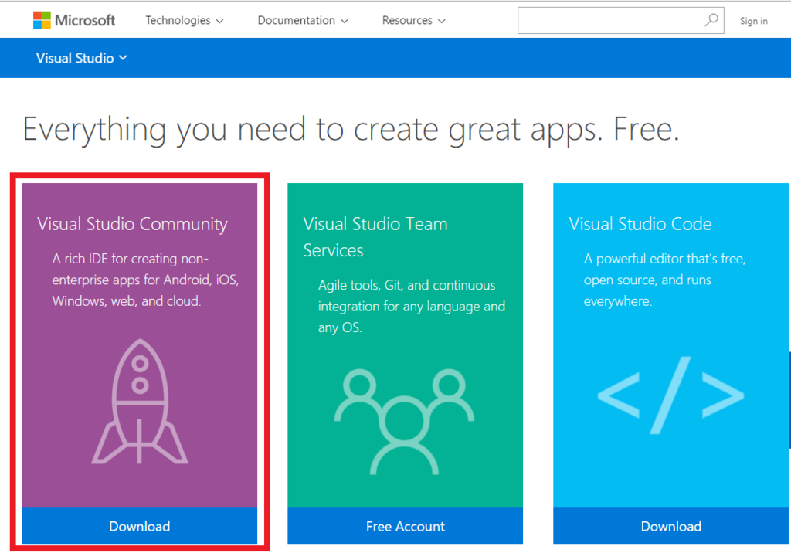Click the search magnifier icon
791x553 pixels.
click(x=711, y=20)
